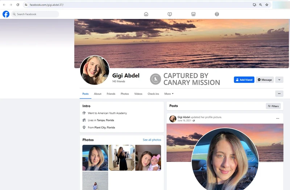The width and height of the screenshot is (290, 190).
Task: Switch to the Videos tab
Action: click(138, 94)
